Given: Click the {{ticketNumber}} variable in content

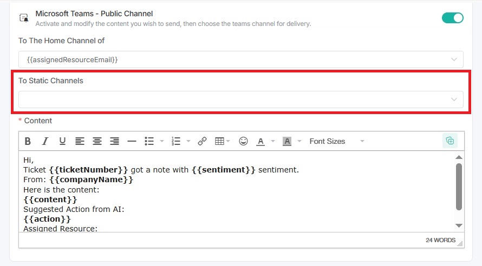Looking at the screenshot, I should [88, 170].
